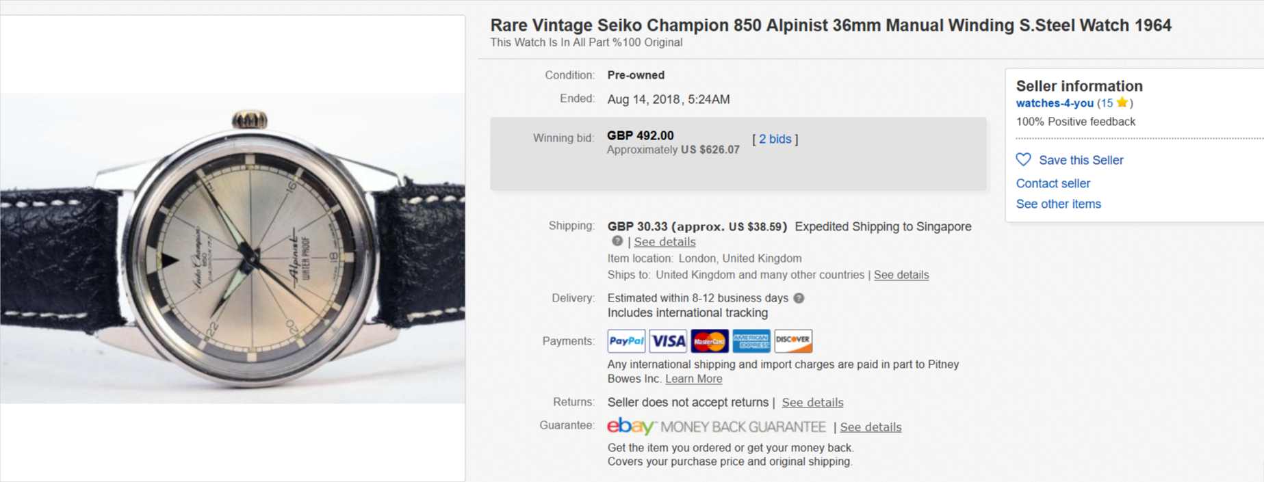
Task: Open shipping See details link
Action: tap(665, 242)
